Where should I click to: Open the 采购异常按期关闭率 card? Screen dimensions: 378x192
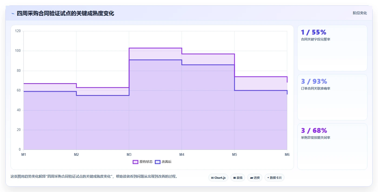332,147
